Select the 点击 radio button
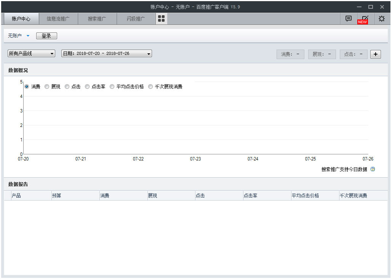This screenshot has width=392, height=279. pyautogui.click(x=67, y=87)
